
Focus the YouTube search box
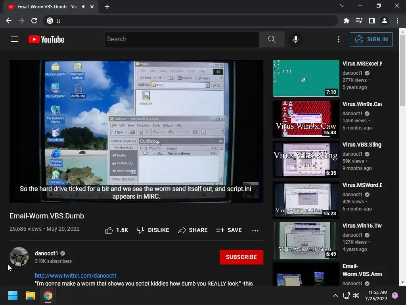(x=182, y=39)
